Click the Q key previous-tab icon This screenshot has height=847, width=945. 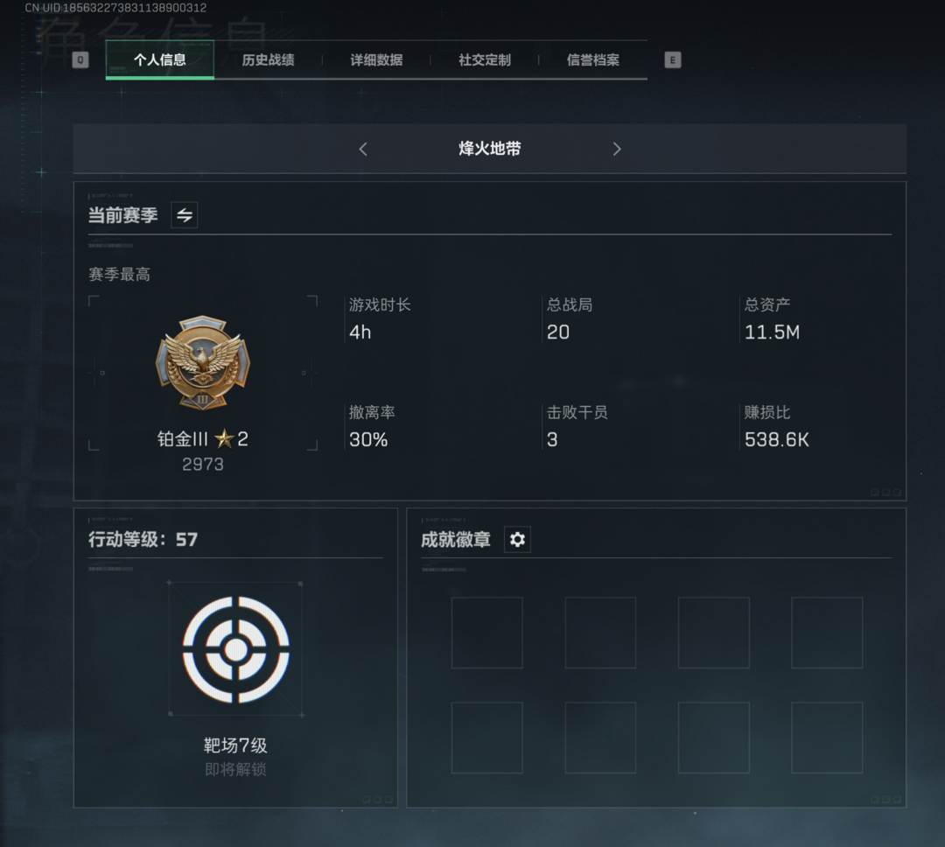coord(80,59)
